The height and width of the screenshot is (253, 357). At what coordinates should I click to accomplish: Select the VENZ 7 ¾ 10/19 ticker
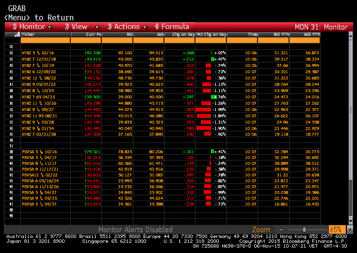pos(38,65)
